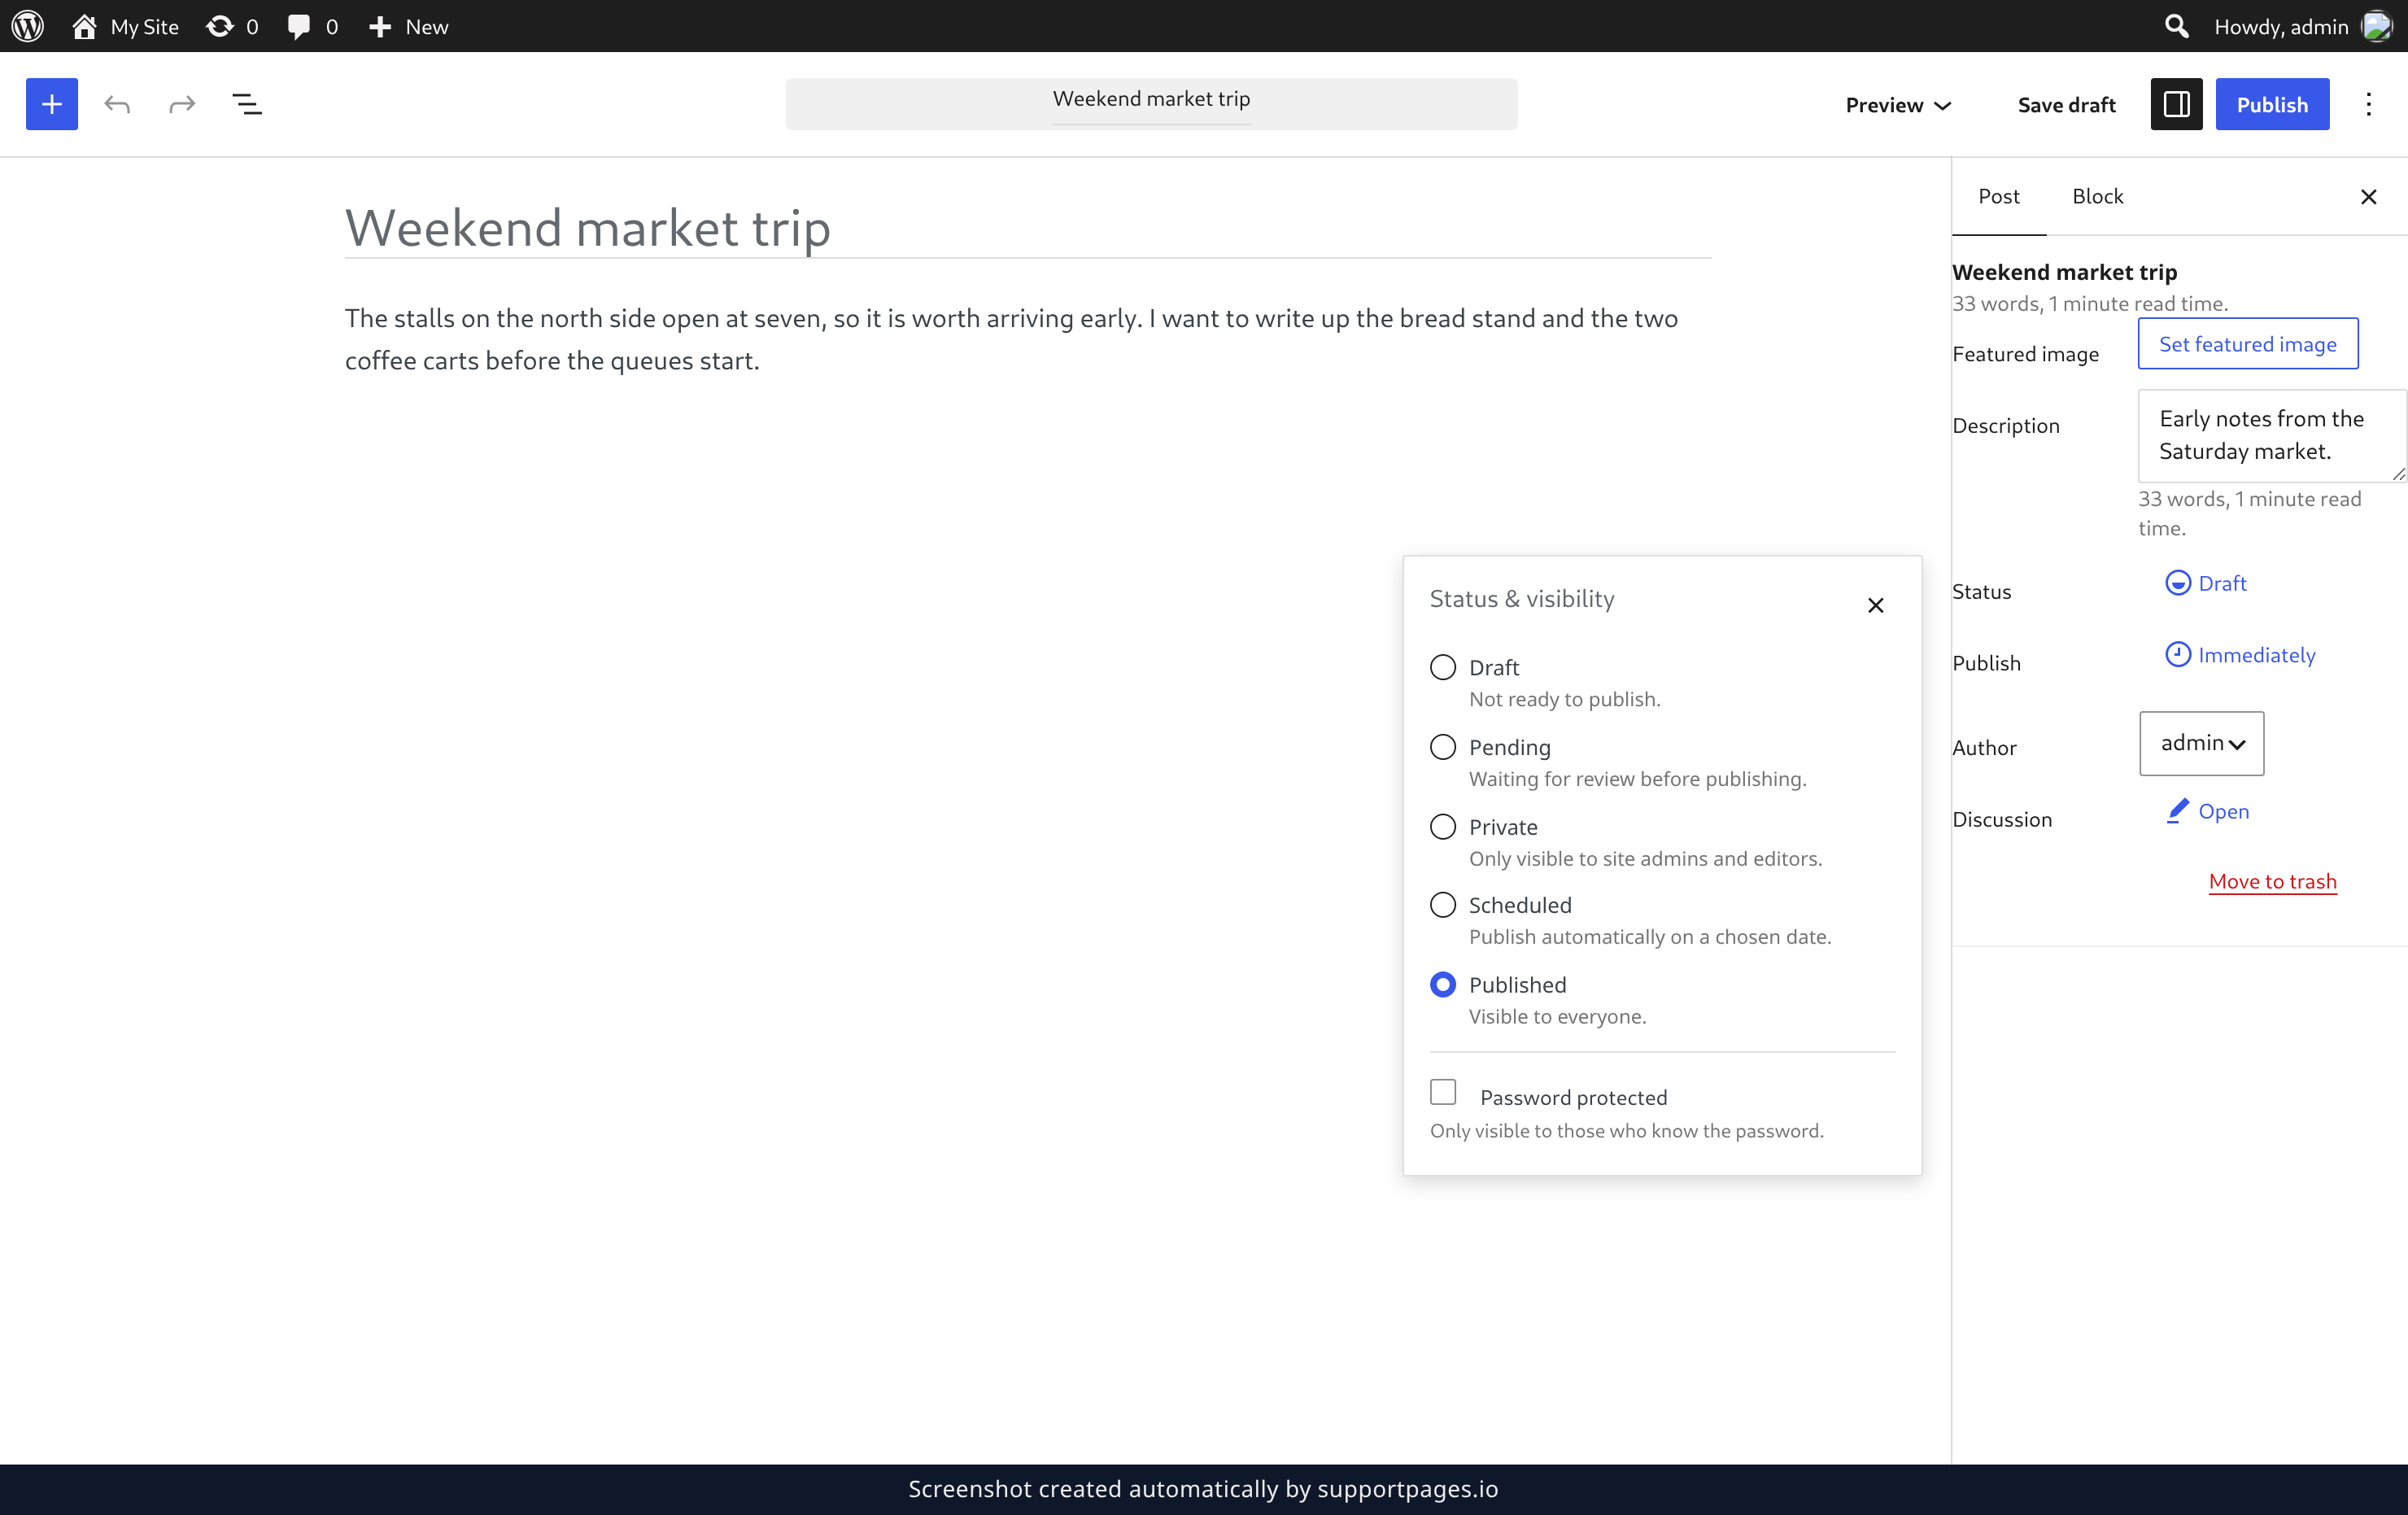Select the Pending radio option
The height and width of the screenshot is (1515, 2408).
pyautogui.click(x=1442, y=747)
